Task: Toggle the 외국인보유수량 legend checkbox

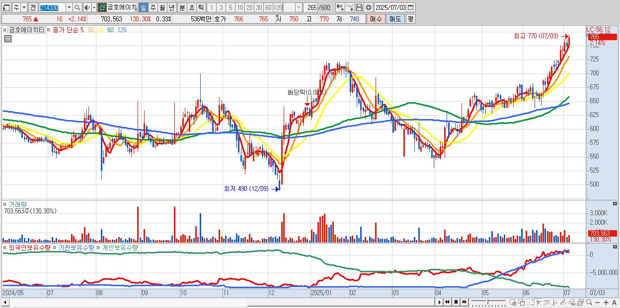Action: [x=6, y=247]
